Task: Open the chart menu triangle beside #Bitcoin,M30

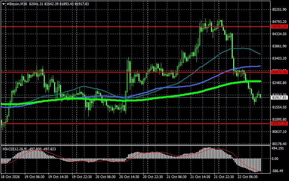Action: click(x=3, y=4)
